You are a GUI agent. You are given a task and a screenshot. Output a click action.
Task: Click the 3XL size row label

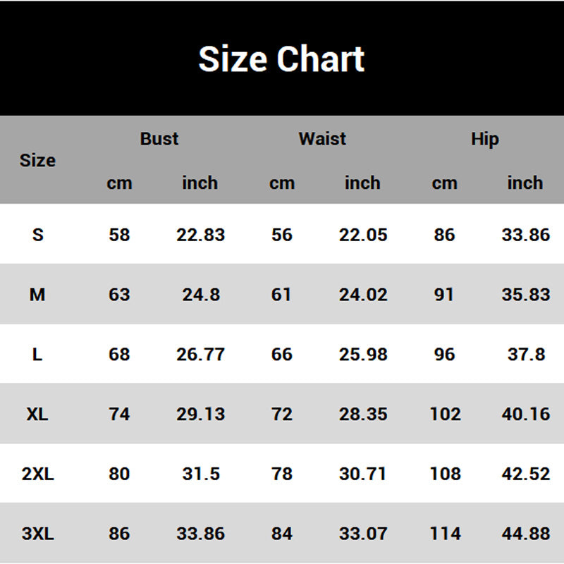(x=37, y=534)
